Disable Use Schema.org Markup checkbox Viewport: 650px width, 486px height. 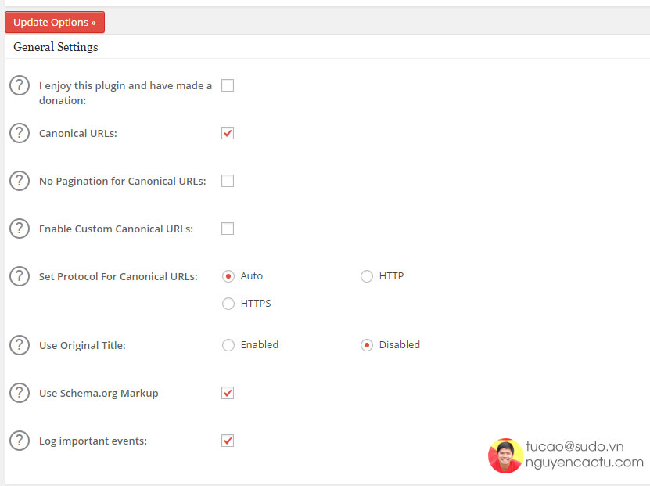tap(228, 393)
